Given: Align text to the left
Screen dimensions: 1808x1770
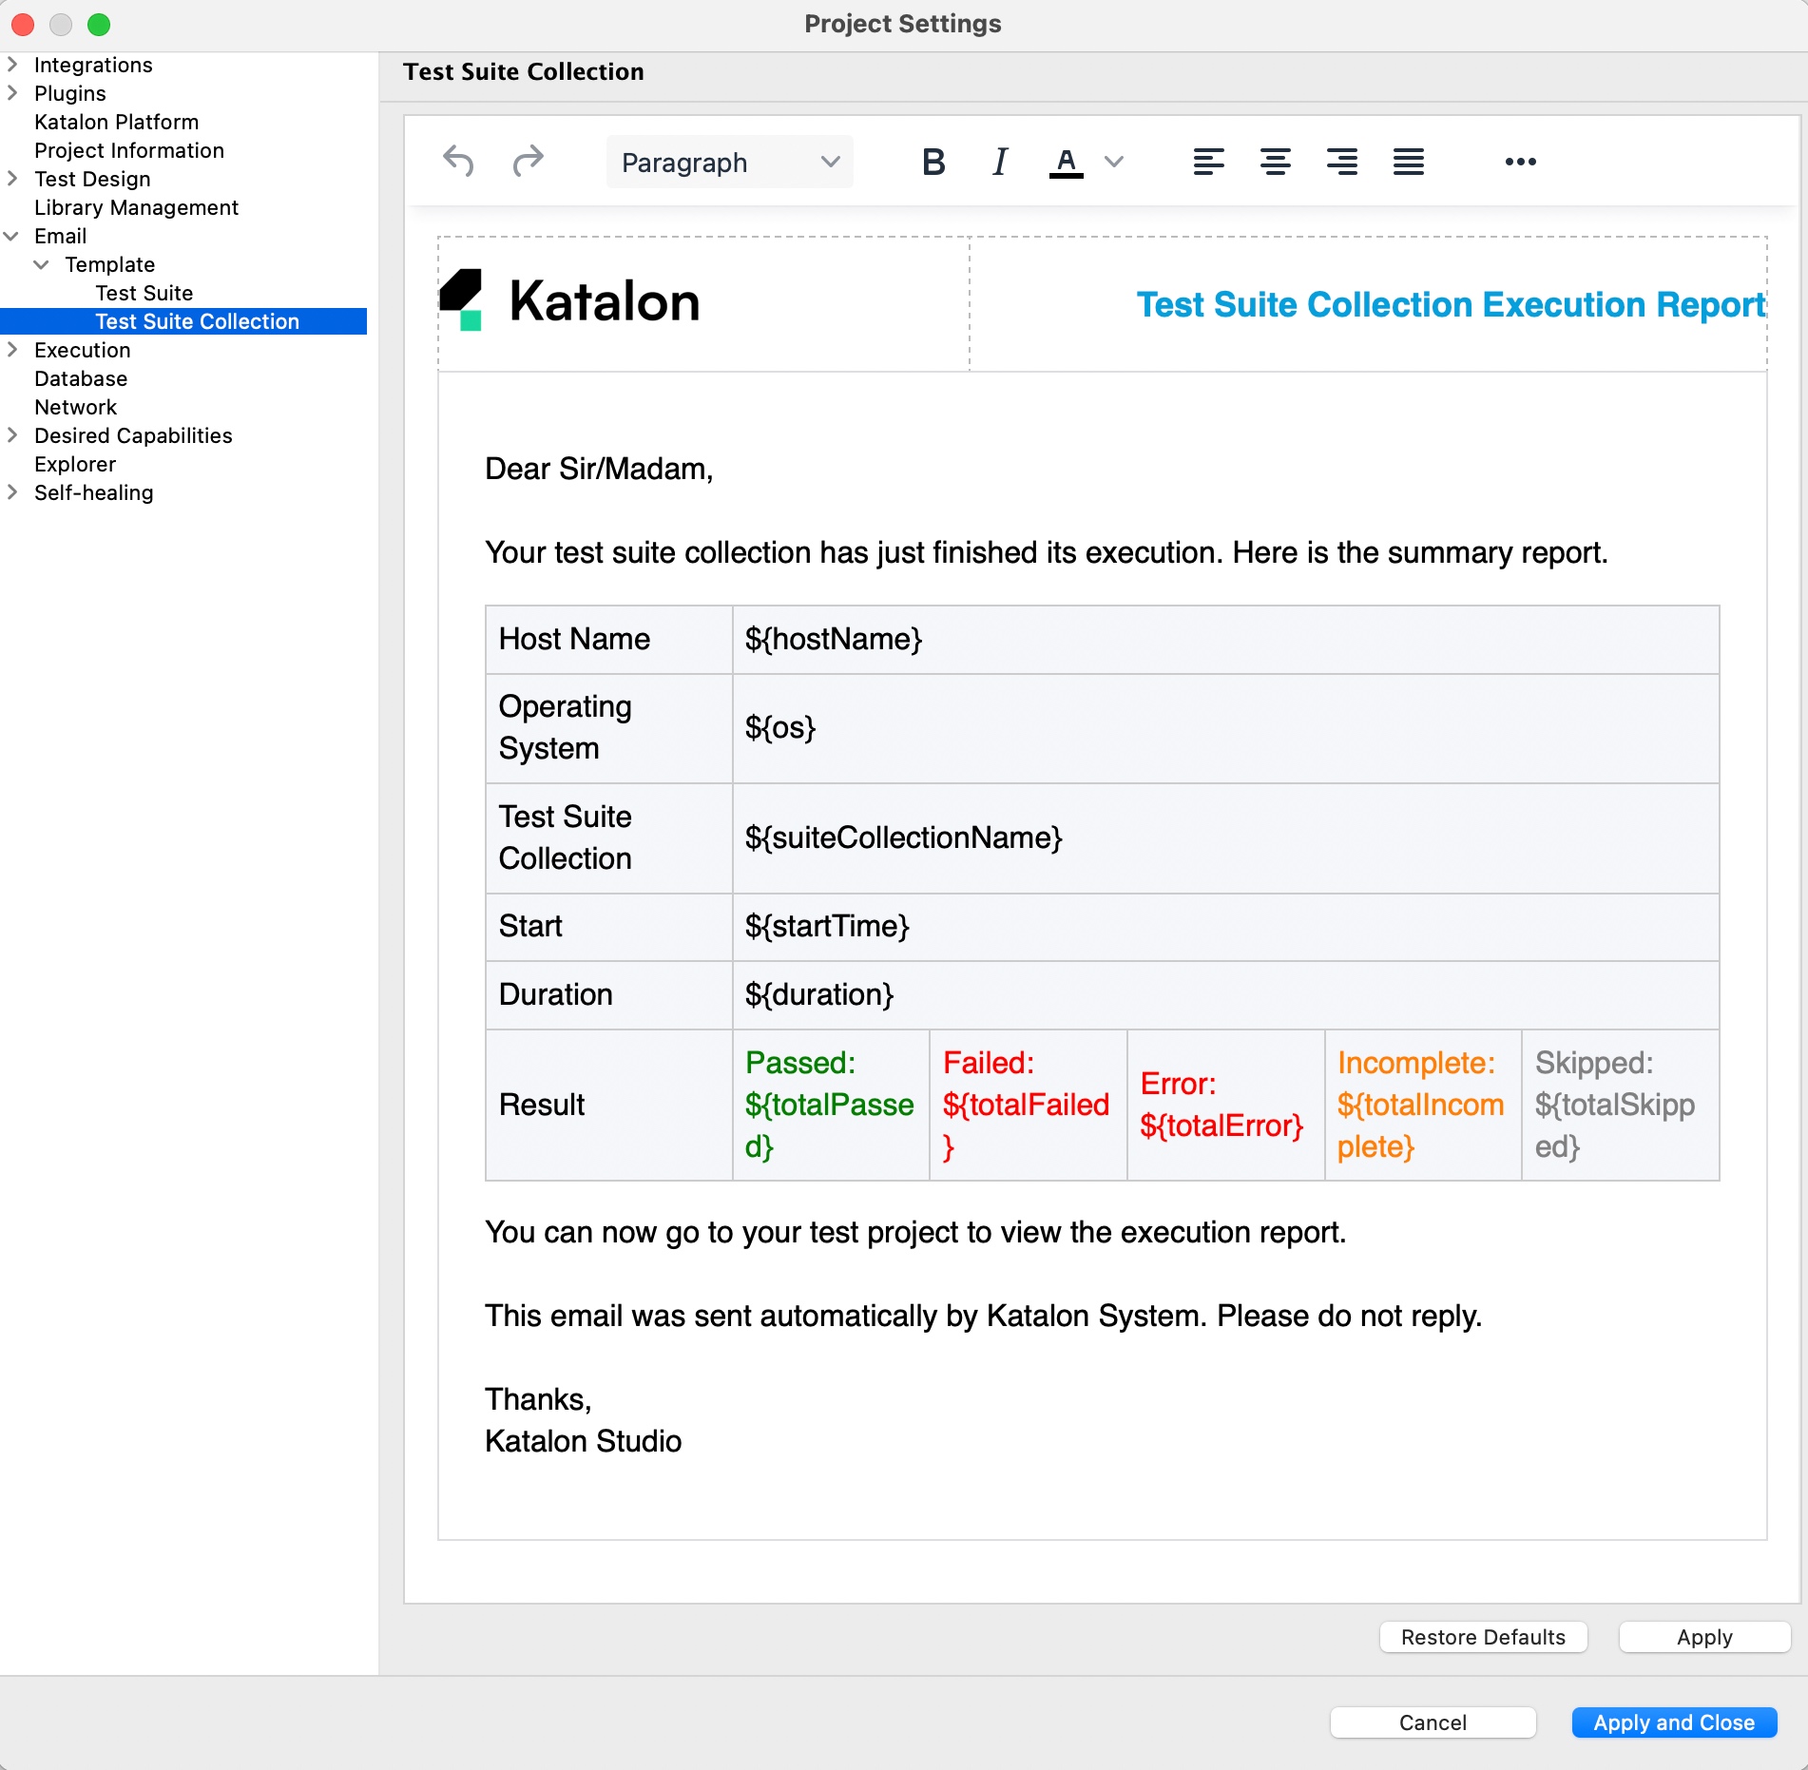Looking at the screenshot, I should point(1208,162).
